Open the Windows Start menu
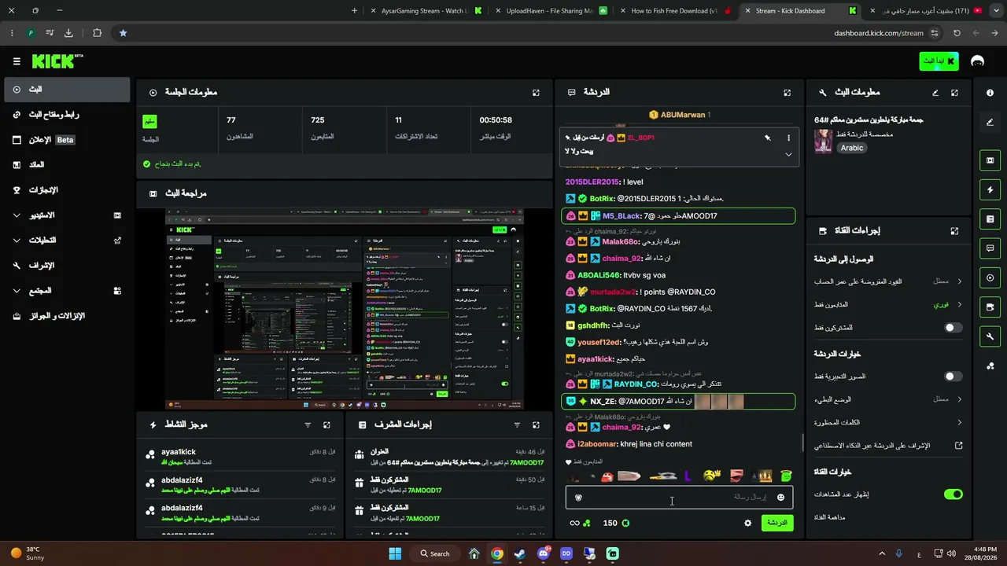Viewport: 1007px width, 566px height. [395, 553]
